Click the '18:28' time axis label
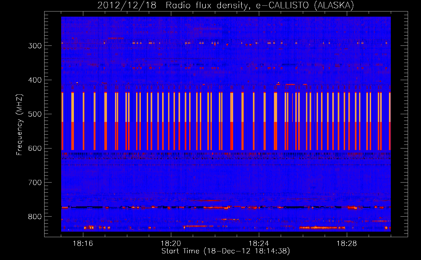This screenshot has height=260, width=421. (x=347, y=244)
